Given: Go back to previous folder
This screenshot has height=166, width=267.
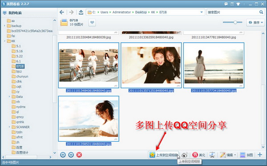Looking at the screenshot, I should coord(62,12).
